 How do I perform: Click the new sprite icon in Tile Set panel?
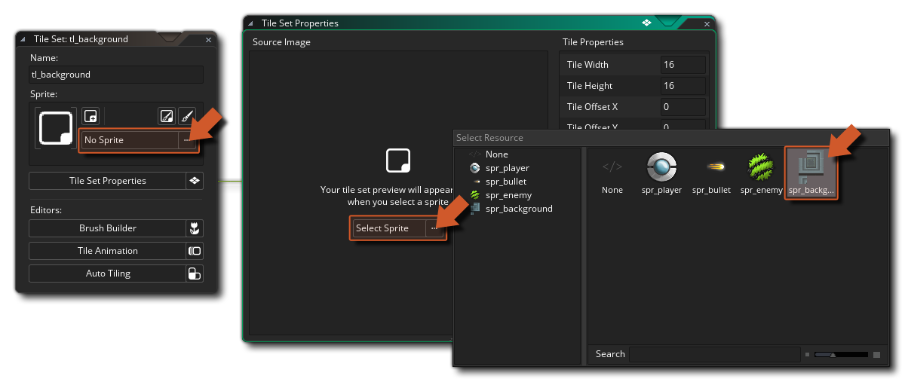90,116
